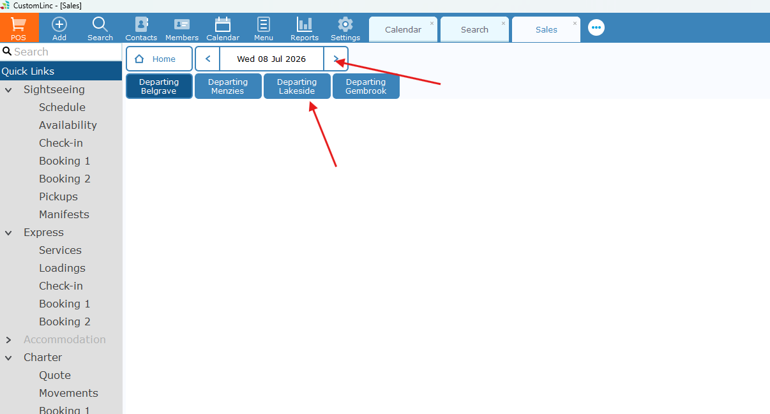
Task: Switch to the Calendar tab
Action: tap(403, 29)
